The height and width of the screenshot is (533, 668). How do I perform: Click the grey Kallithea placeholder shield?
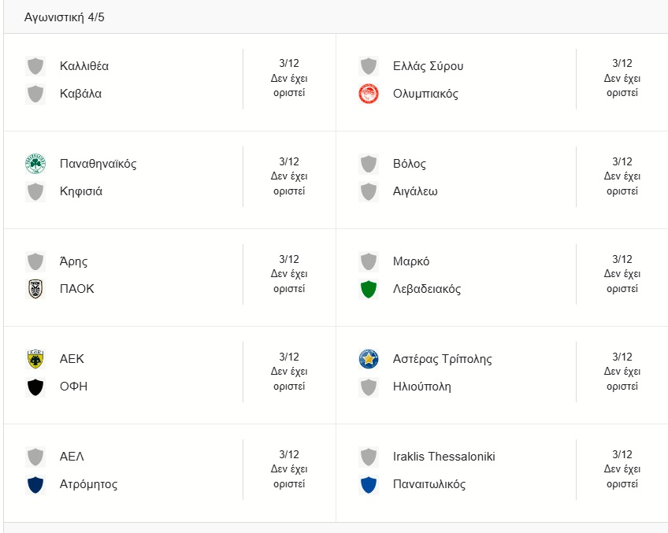35,66
